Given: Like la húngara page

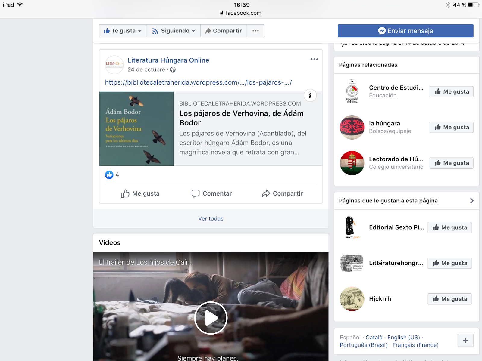Looking at the screenshot, I should 451,127.
